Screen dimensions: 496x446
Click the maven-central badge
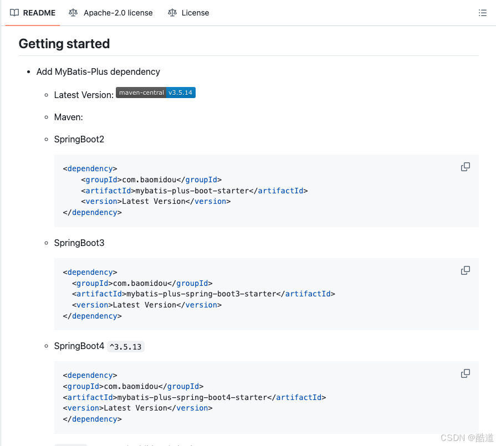(x=141, y=93)
